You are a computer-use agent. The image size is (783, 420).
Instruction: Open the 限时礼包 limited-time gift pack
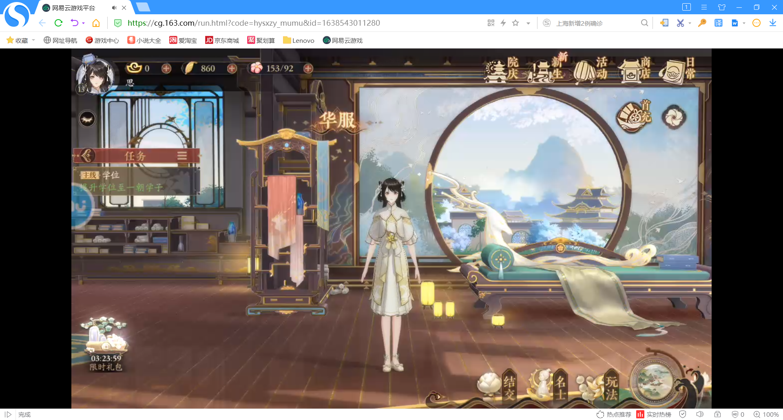pyautogui.click(x=105, y=344)
